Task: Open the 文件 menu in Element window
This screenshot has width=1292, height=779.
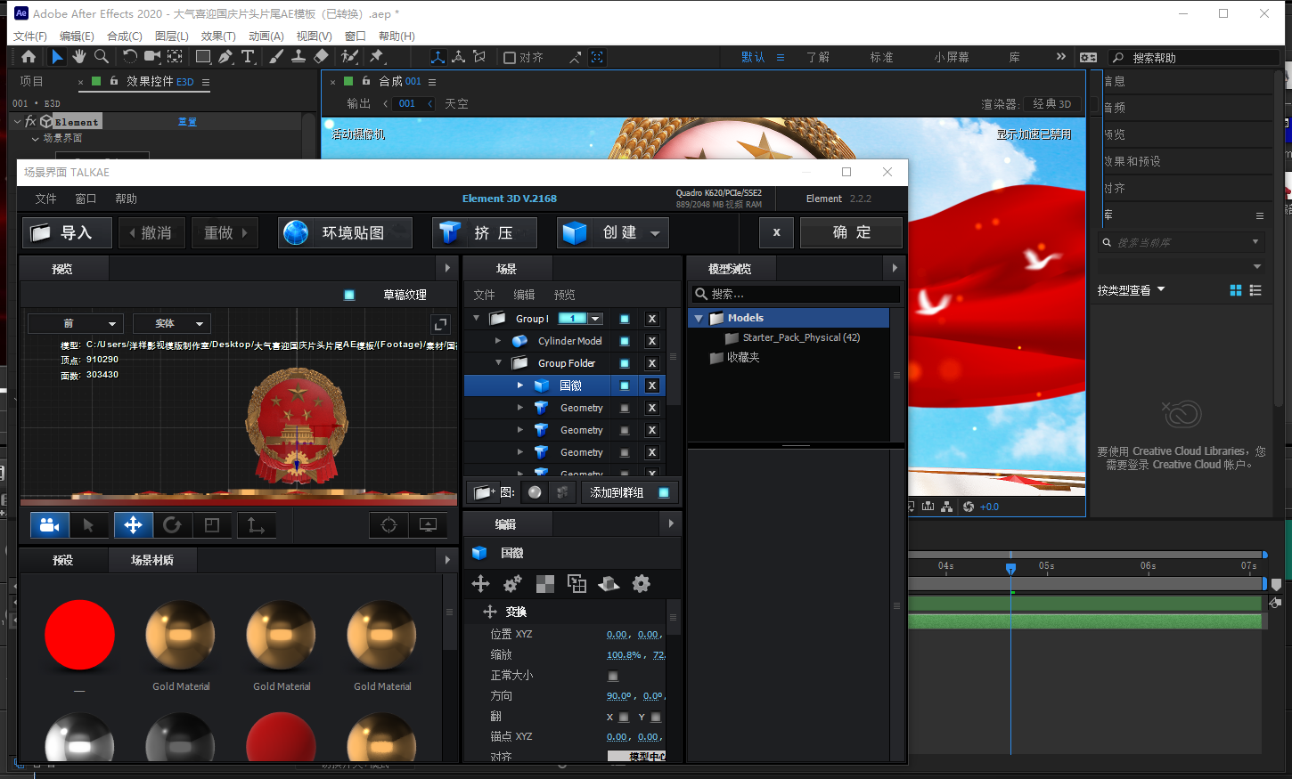Action: coord(45,199)
